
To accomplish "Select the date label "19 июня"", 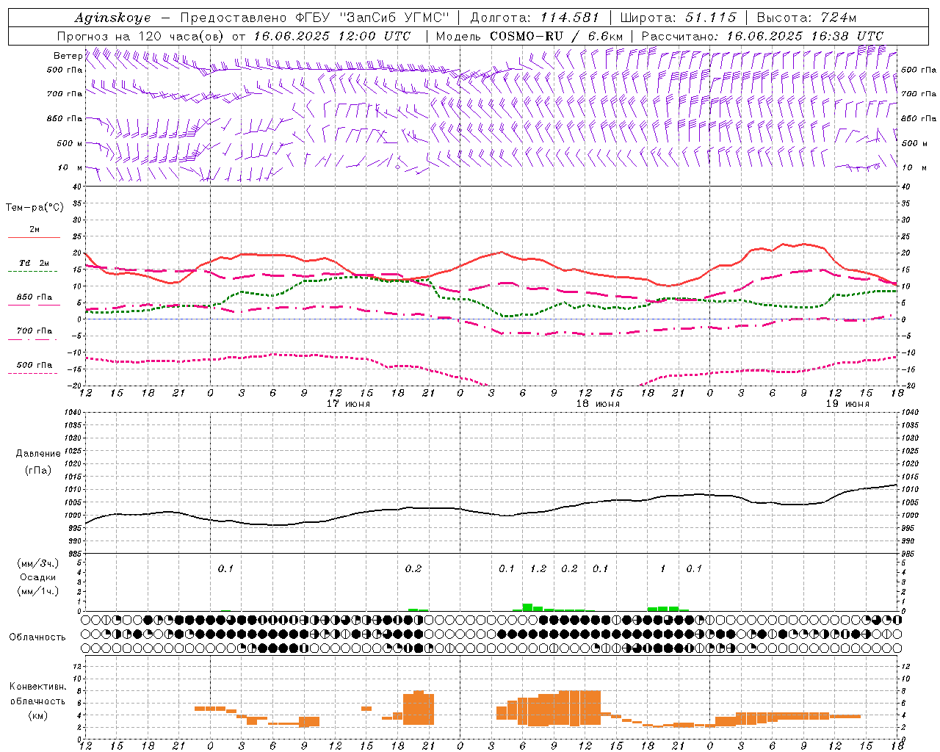I will pyautogui.click(x=847, y=404).
